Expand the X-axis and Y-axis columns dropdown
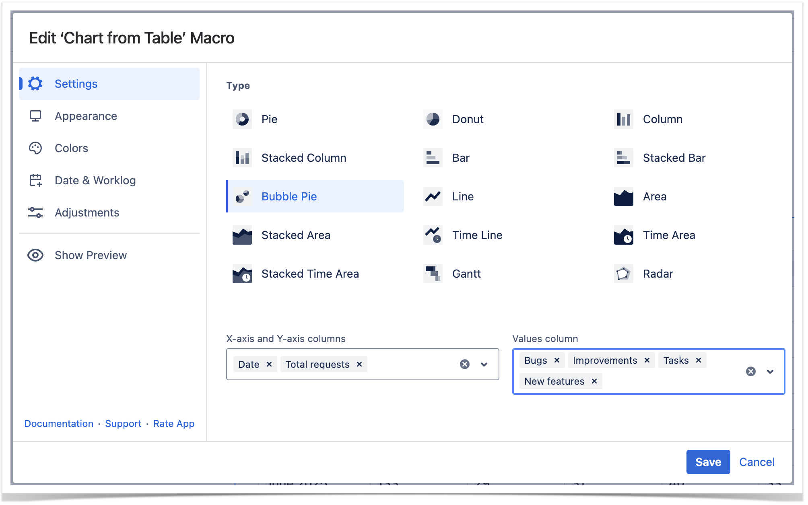Image resolution: width=808 pixels, height=505 pixels. 484,364
